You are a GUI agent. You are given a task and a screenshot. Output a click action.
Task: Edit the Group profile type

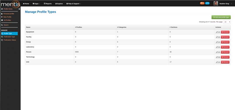coord(218,42)
